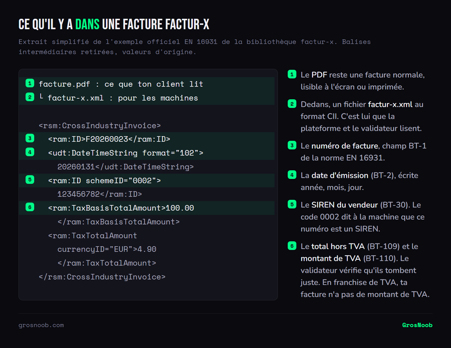Click the closing '</ram:TaxTotalAmount>' tag

(107, 263)
